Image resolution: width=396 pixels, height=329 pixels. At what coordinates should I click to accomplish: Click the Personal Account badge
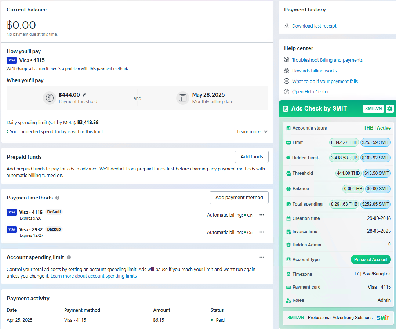371,260
